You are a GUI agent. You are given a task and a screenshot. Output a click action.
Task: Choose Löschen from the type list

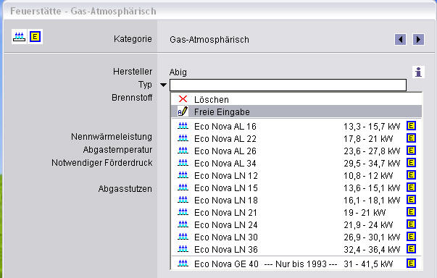(296, 99)
